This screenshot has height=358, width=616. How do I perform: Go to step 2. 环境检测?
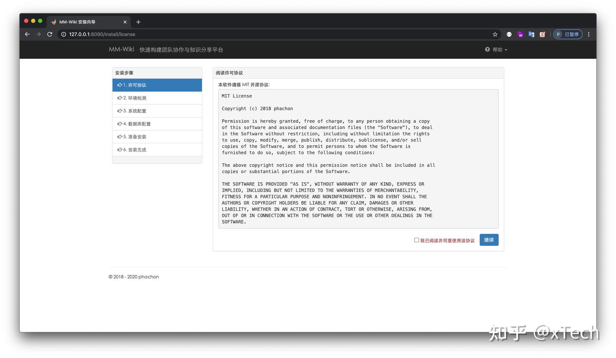click(157, 98)
